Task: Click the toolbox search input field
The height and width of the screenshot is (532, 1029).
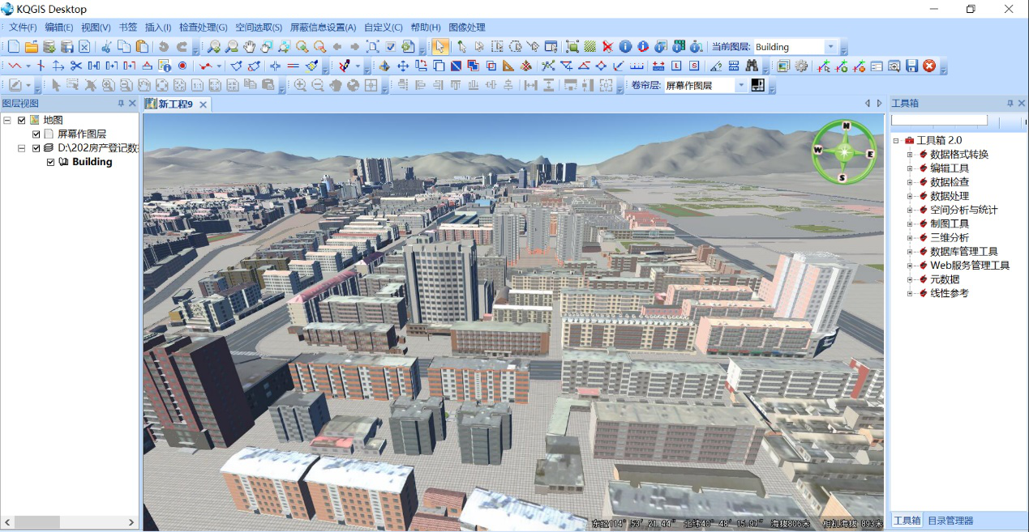Action: click(x=939, y=120)
